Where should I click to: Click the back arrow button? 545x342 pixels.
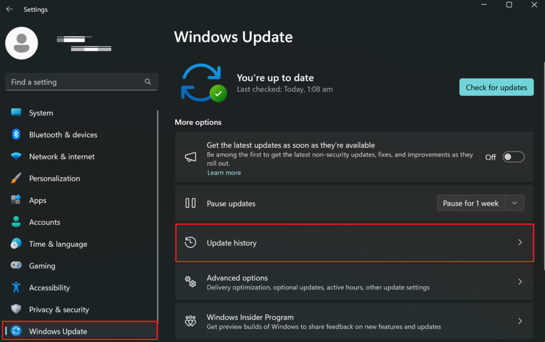pos(9,9)
